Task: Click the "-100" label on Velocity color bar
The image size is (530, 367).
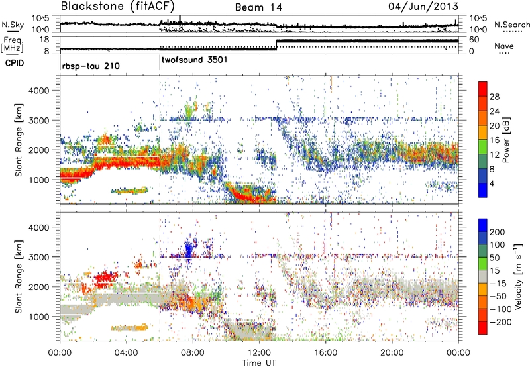Action: point(501,309)
